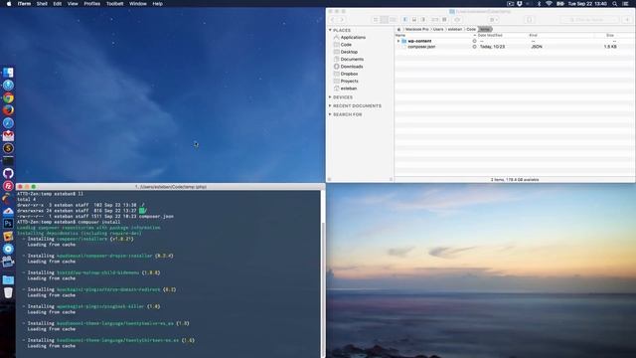Open the View menu
This screenshot has height=358, width=636.
pos(73,4)
